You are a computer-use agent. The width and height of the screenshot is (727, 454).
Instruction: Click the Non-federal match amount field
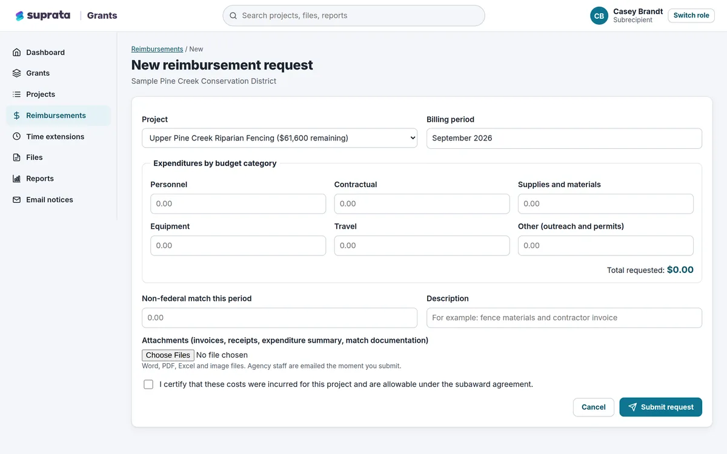point(280,318)
